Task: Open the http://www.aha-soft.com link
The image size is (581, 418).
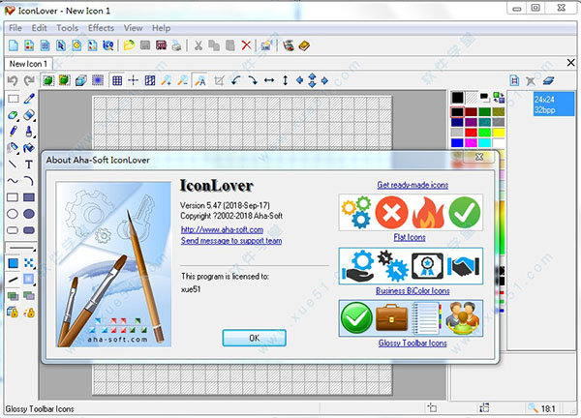Action: tap(222, 229)
